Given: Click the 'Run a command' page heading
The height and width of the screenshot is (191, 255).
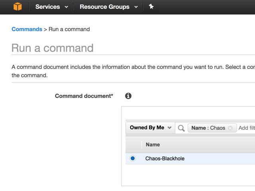Looking at the screenshot, I should pyautogui.click(x=53, y=48).
